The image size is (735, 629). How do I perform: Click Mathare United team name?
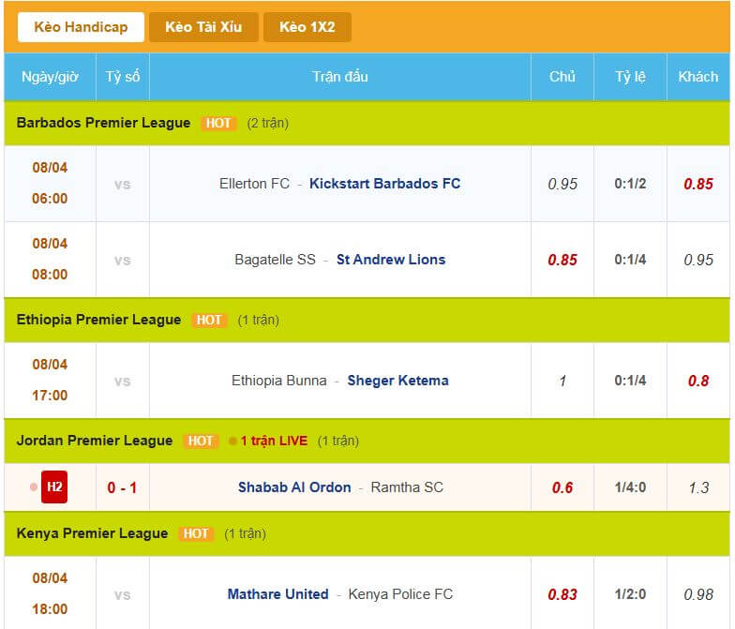coord(277,594)
